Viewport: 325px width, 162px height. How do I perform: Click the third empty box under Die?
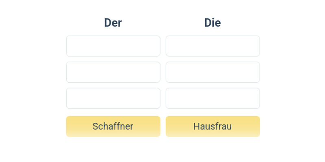pyautogui.click(x=212, y=98)
